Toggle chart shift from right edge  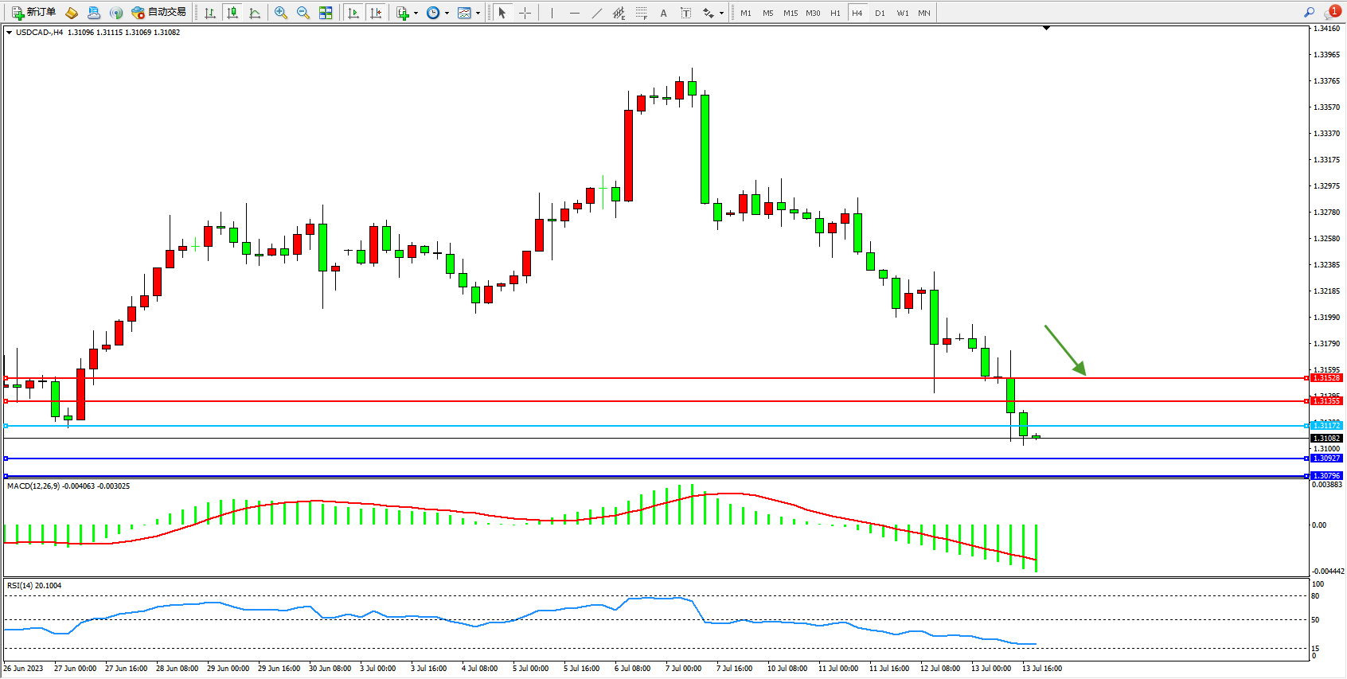pyautogui.click(x=376, y=13)
